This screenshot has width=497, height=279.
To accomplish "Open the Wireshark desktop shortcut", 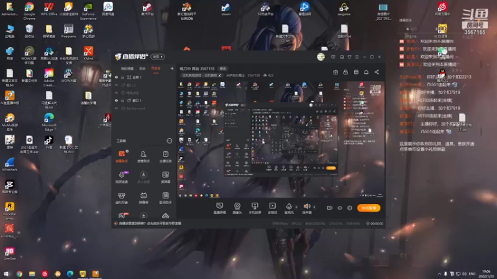I will pyautogui.click(x=9, y=164).
